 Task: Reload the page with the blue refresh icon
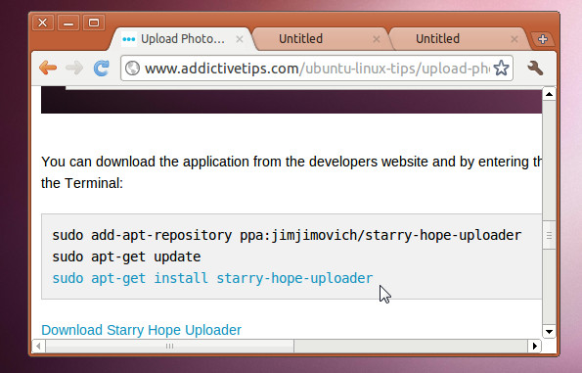pos(102,68)
